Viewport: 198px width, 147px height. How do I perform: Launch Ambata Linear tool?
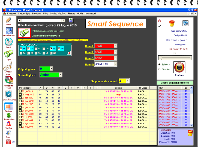coord(8,66)
